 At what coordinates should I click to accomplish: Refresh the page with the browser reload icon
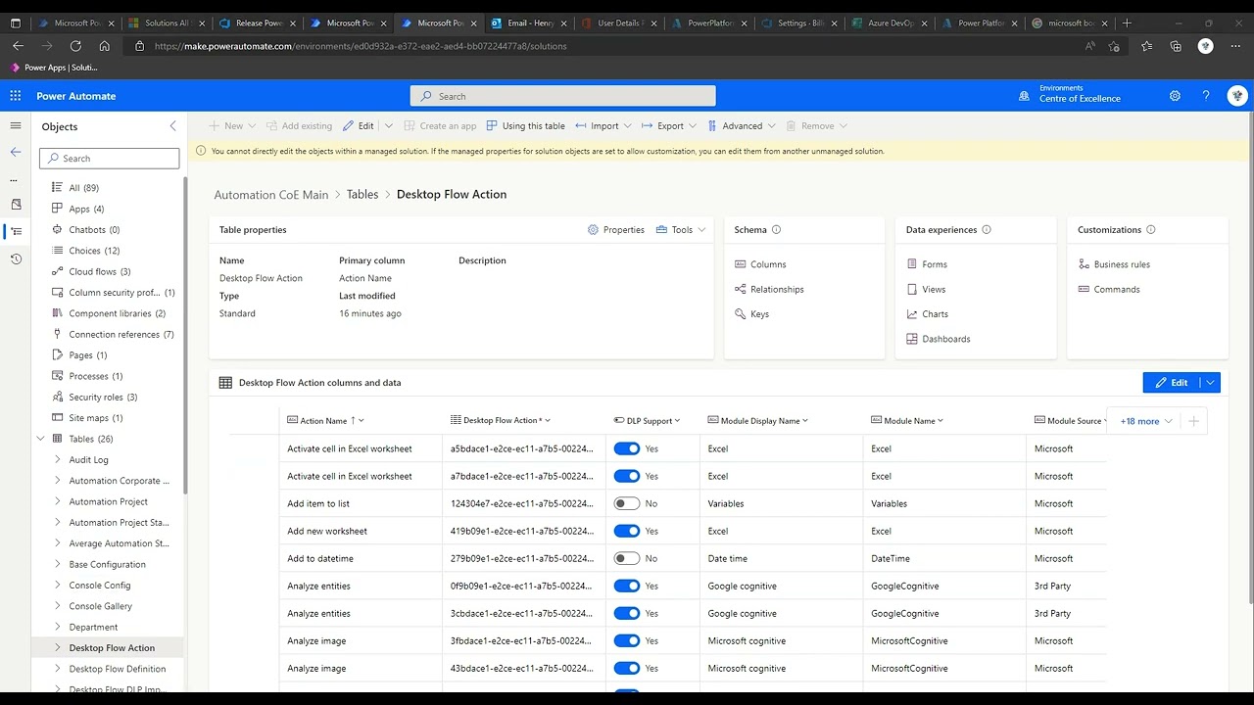coord(75,46)
